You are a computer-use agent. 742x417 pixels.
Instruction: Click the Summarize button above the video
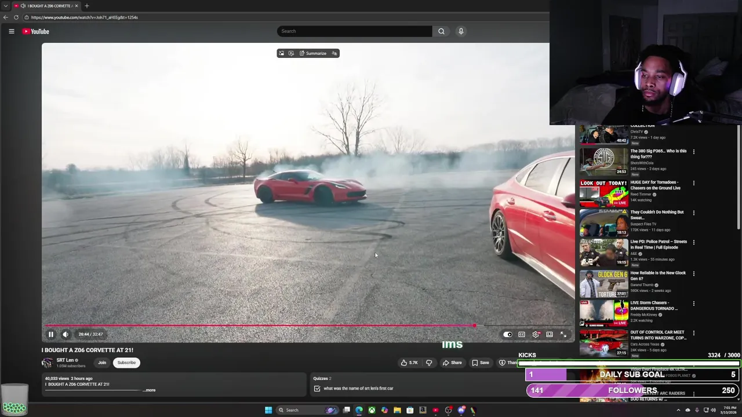313,53
